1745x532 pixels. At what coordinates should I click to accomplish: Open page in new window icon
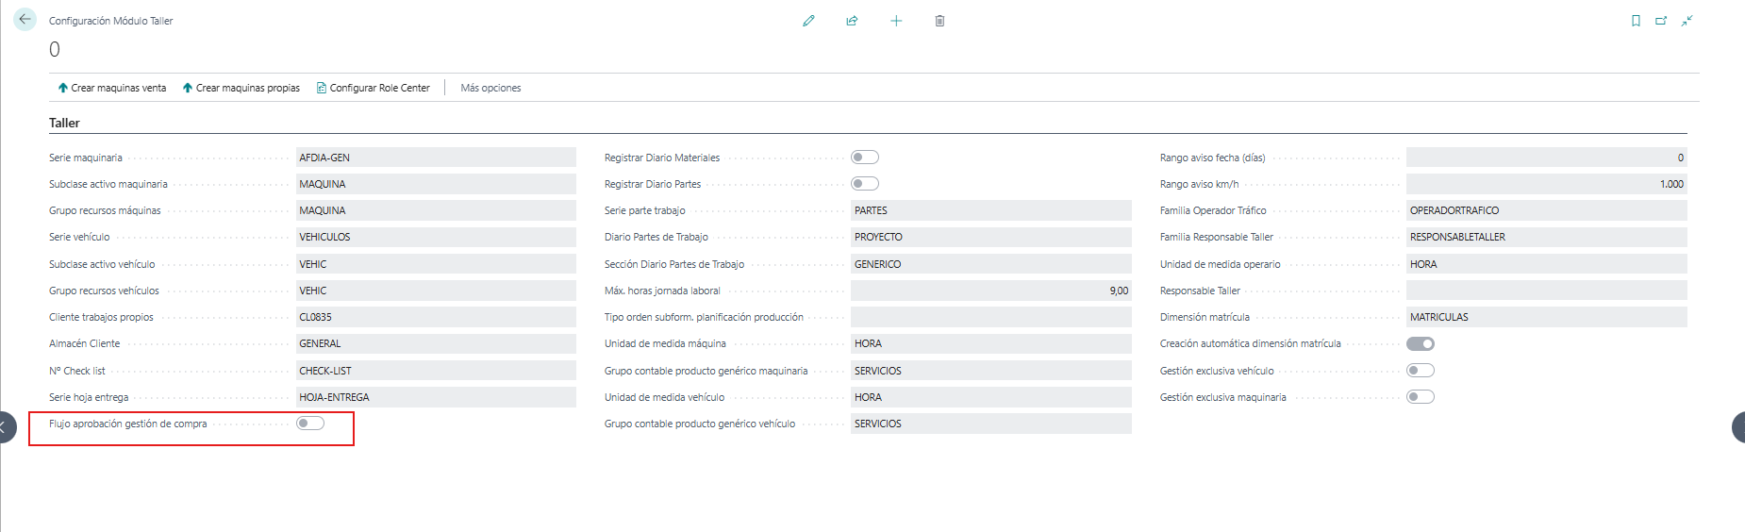1661,21
